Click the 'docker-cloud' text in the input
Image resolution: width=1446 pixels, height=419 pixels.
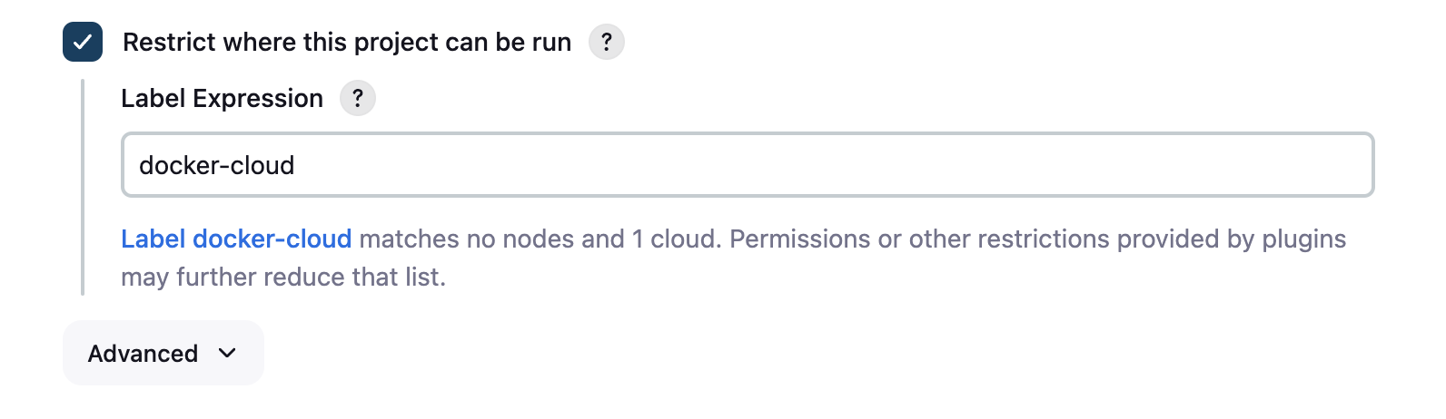point(216,165)
